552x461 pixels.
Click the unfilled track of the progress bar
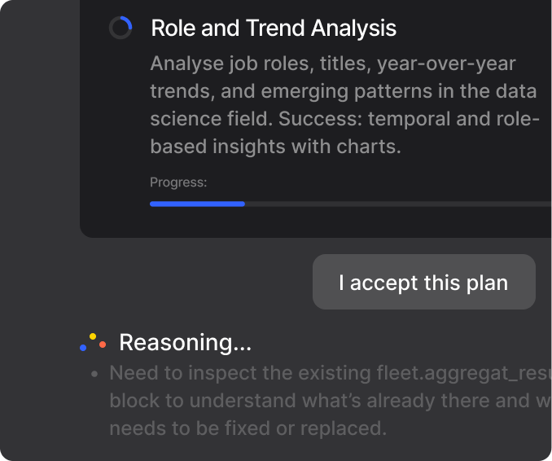397,204
